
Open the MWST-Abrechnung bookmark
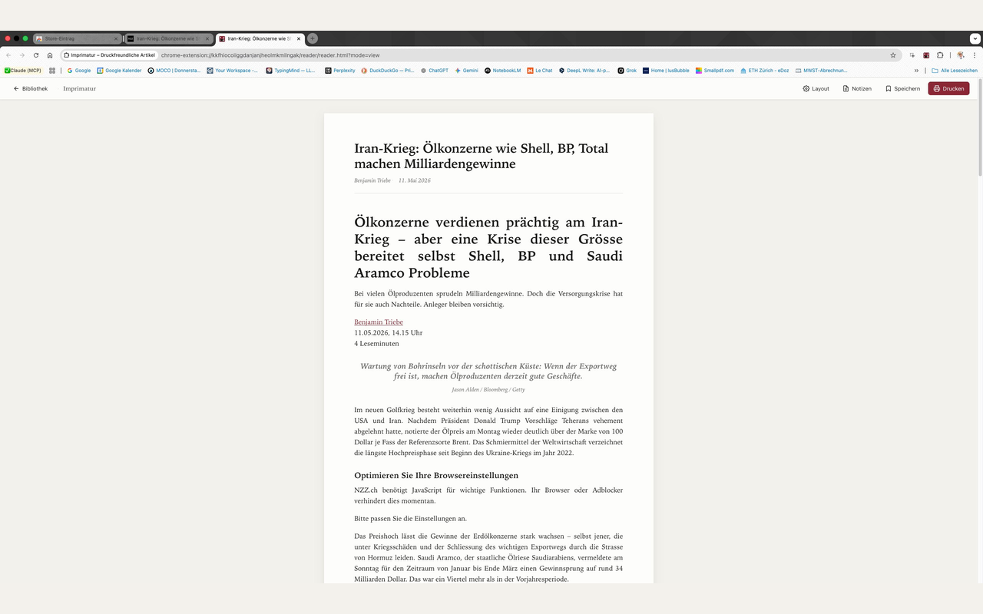click(822, 70)
